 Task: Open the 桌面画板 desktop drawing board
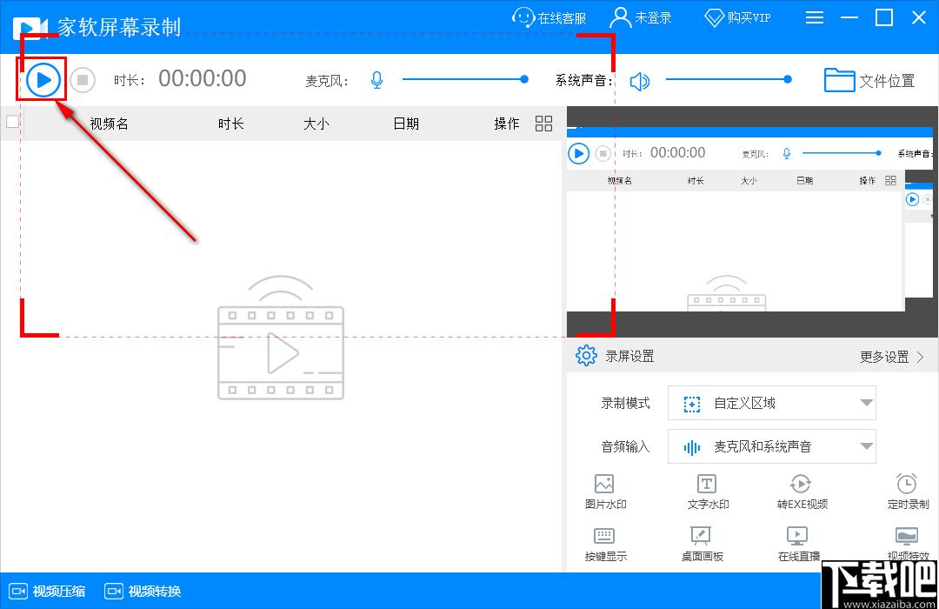point(702,545)
